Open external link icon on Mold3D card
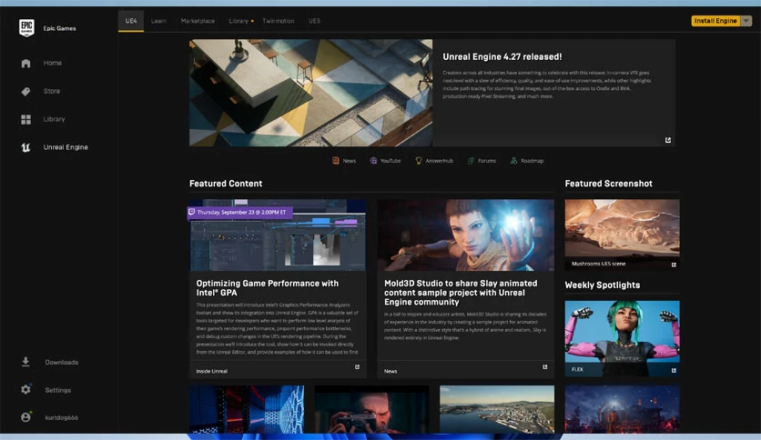Viewport: 761px width, 440px height. pyautogui.click(x=545, y=367)
